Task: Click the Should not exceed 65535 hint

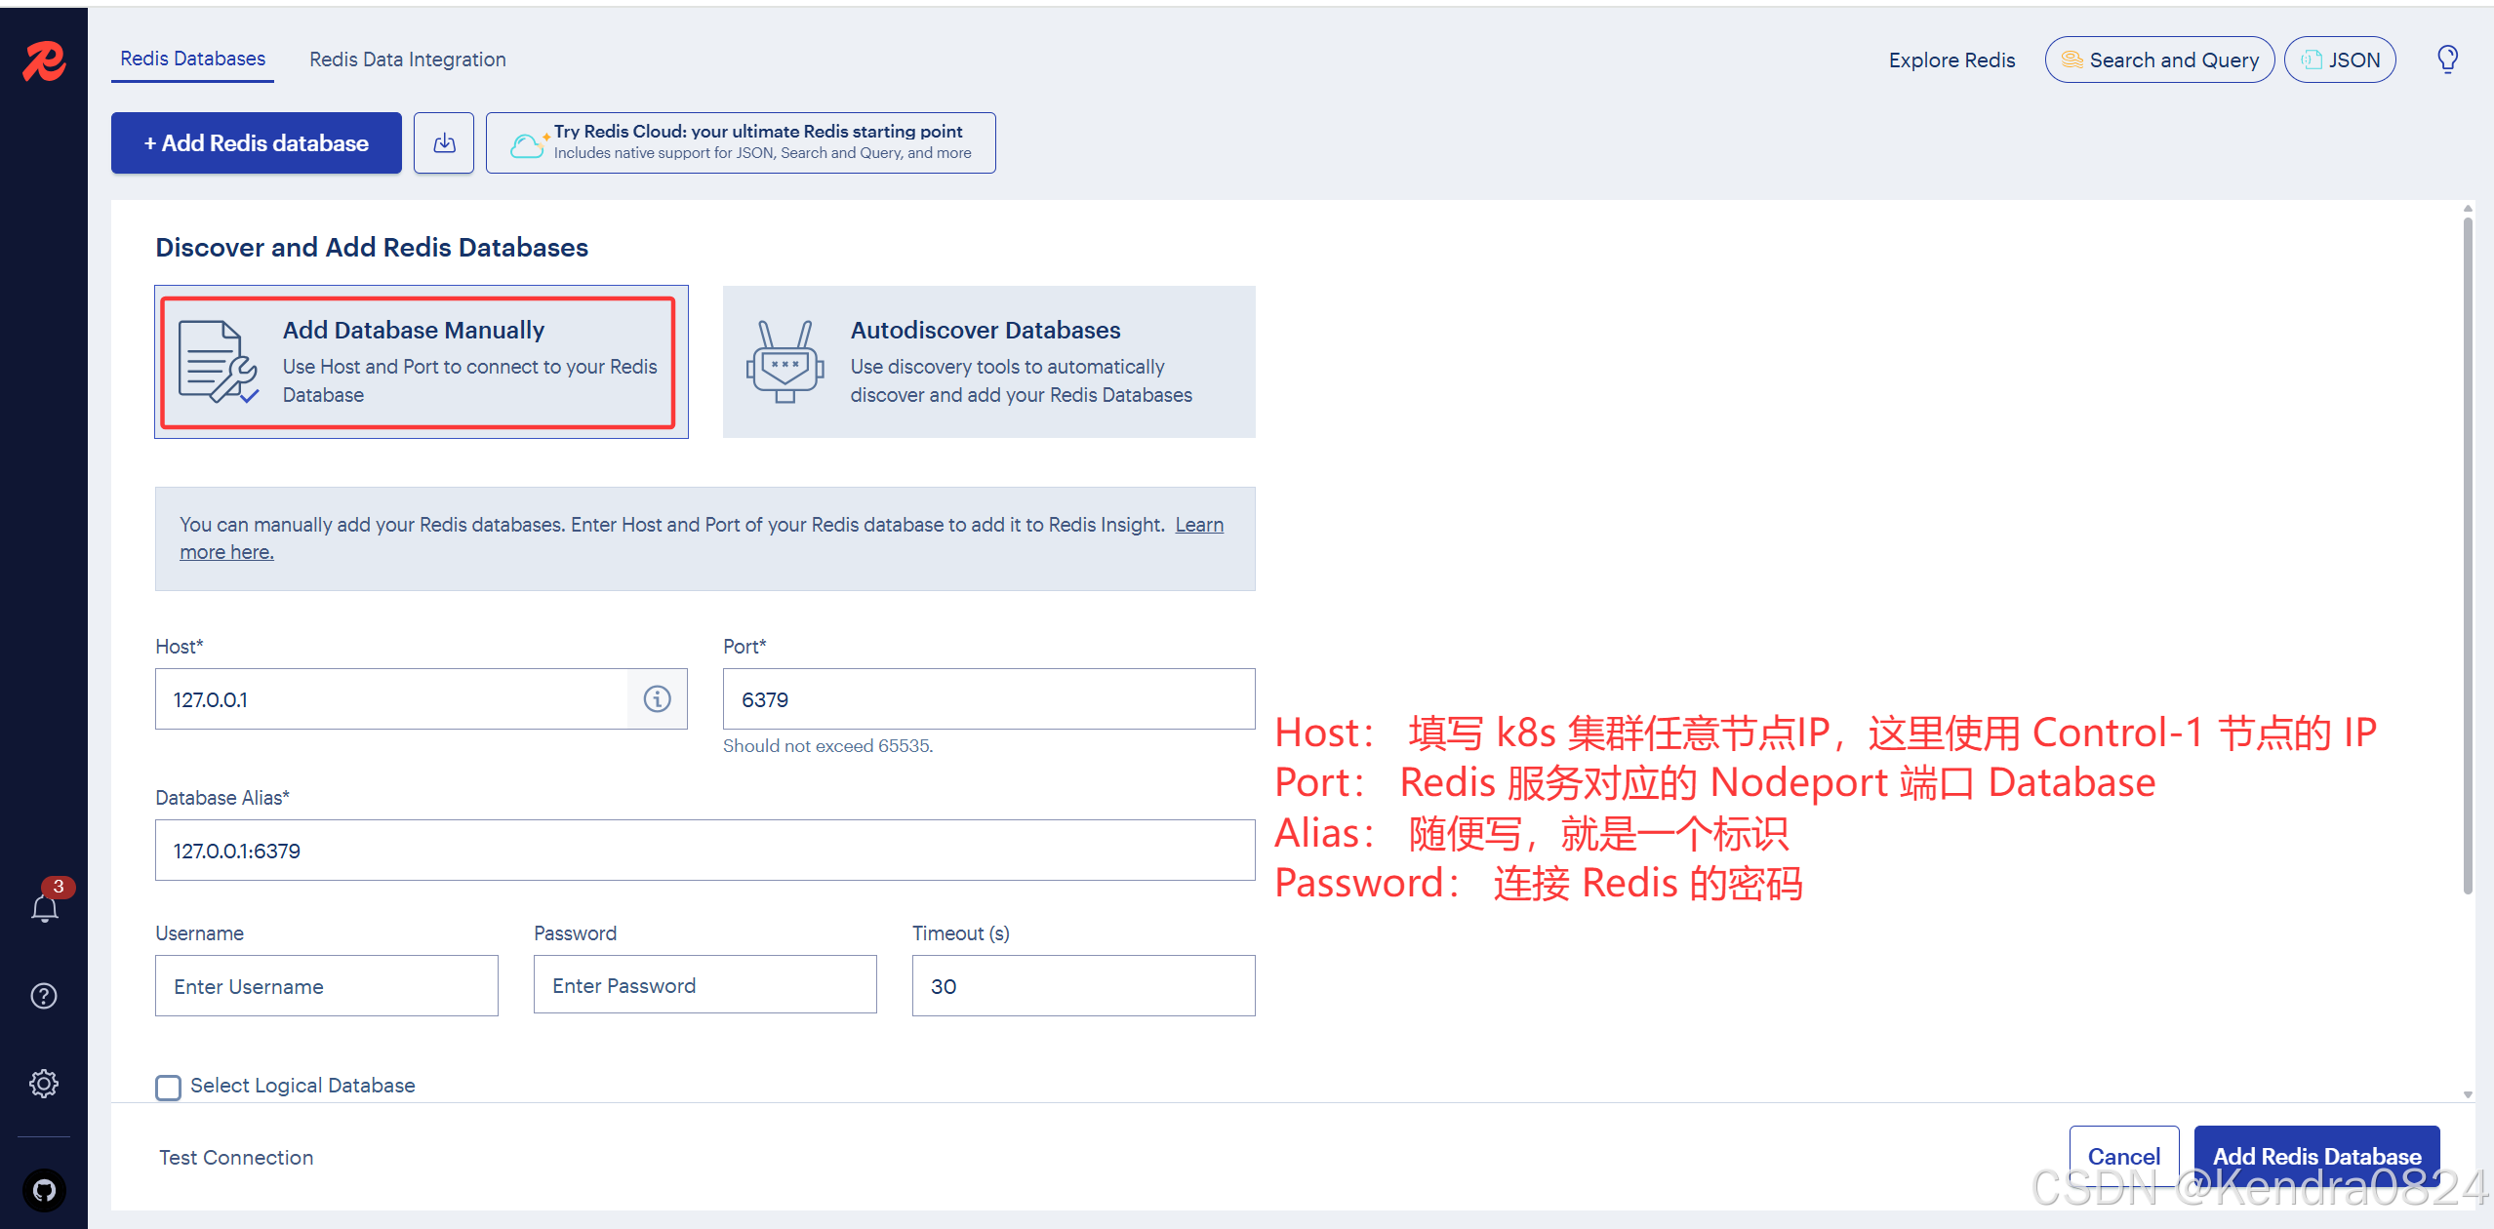Action: pos(828,746)
